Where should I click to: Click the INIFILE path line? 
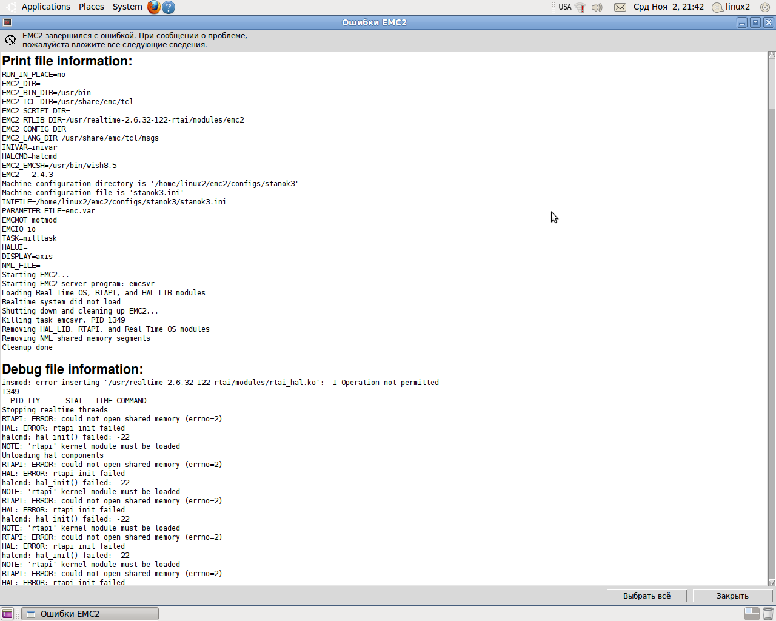point(114,202)
